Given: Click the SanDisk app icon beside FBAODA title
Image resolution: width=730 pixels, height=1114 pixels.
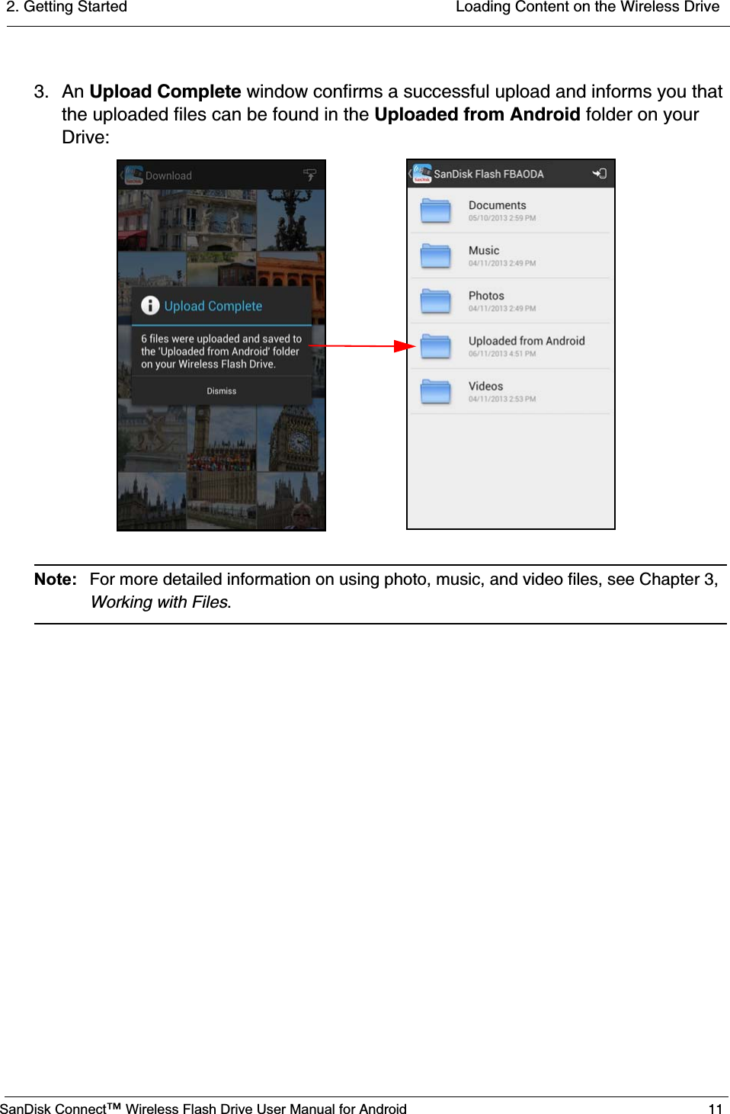Looking at the screenshot, I should click(422, 173).
